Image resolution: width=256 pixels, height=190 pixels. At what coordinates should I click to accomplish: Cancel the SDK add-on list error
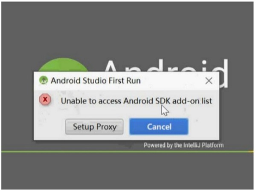pyautogui.click(x=159, y=127)
